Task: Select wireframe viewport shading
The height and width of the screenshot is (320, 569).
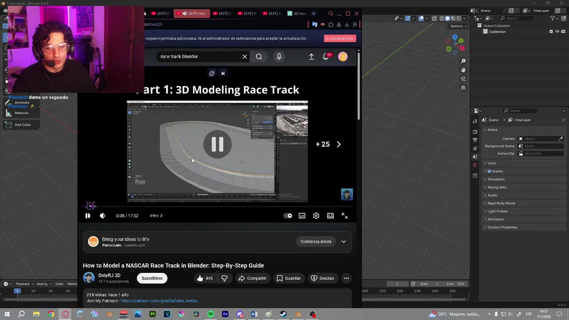Action: pyautogui.click(x=442, y=18)
